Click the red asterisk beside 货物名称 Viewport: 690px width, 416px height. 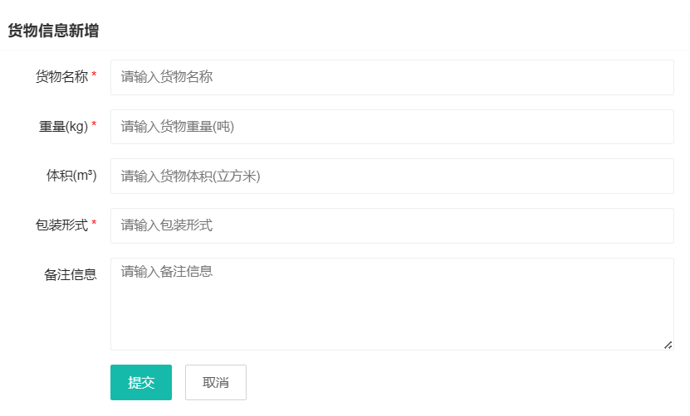tap(94, 76)
